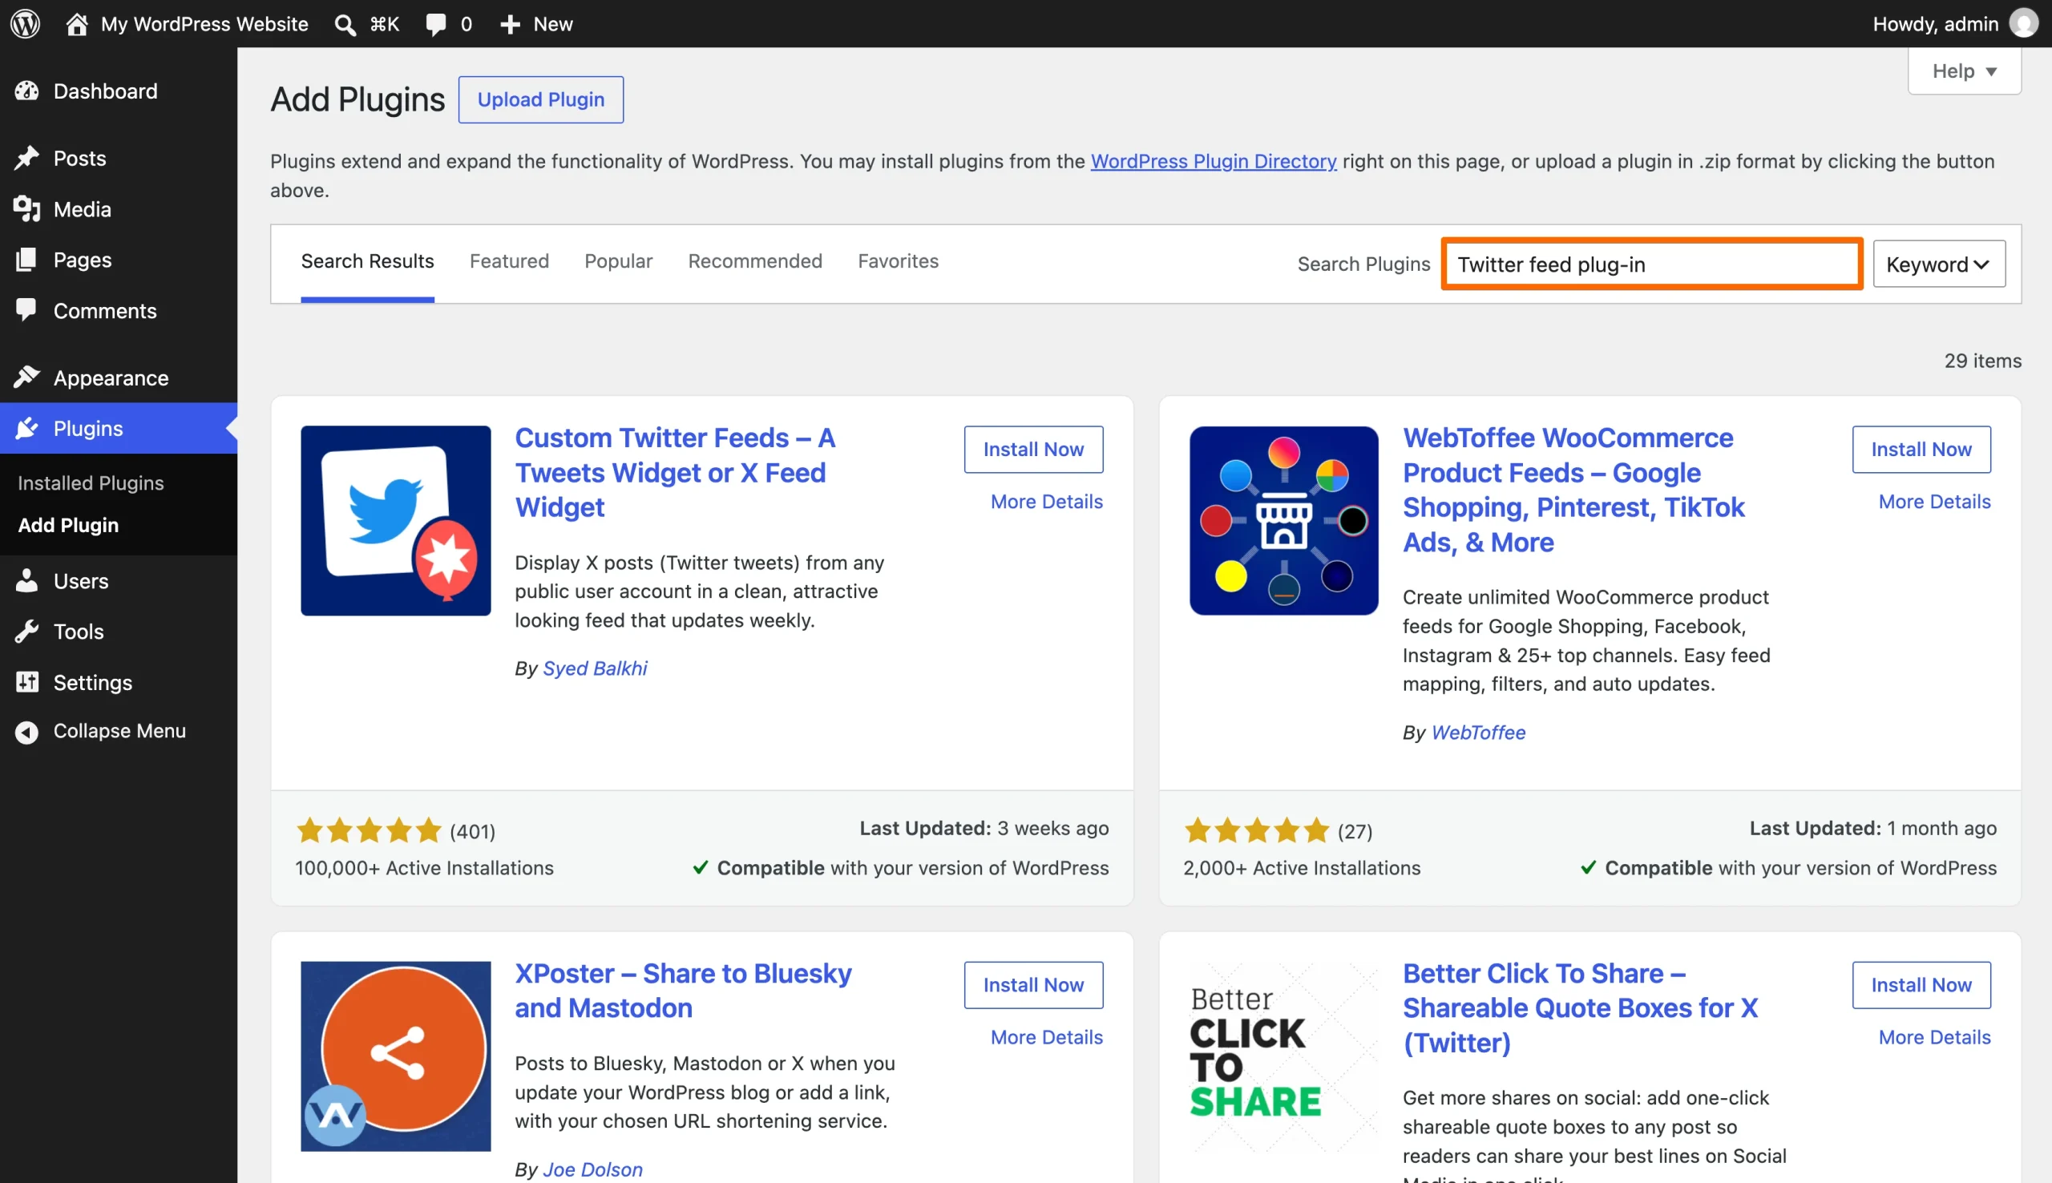Open the Posts pushpin icon in sidebar

tap(26, 158)
